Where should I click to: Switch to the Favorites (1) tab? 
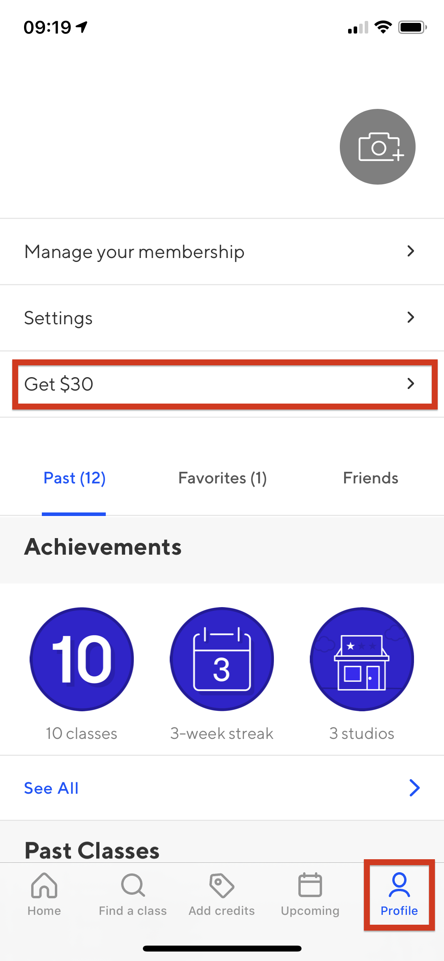coord(223,478)
